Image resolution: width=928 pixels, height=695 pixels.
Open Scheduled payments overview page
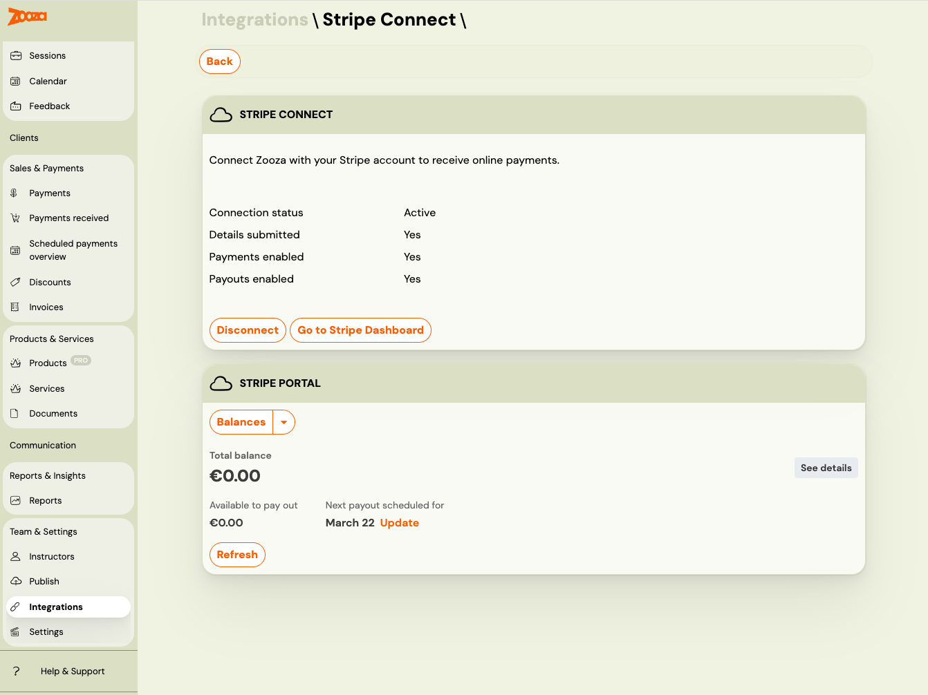click(73, 250)
